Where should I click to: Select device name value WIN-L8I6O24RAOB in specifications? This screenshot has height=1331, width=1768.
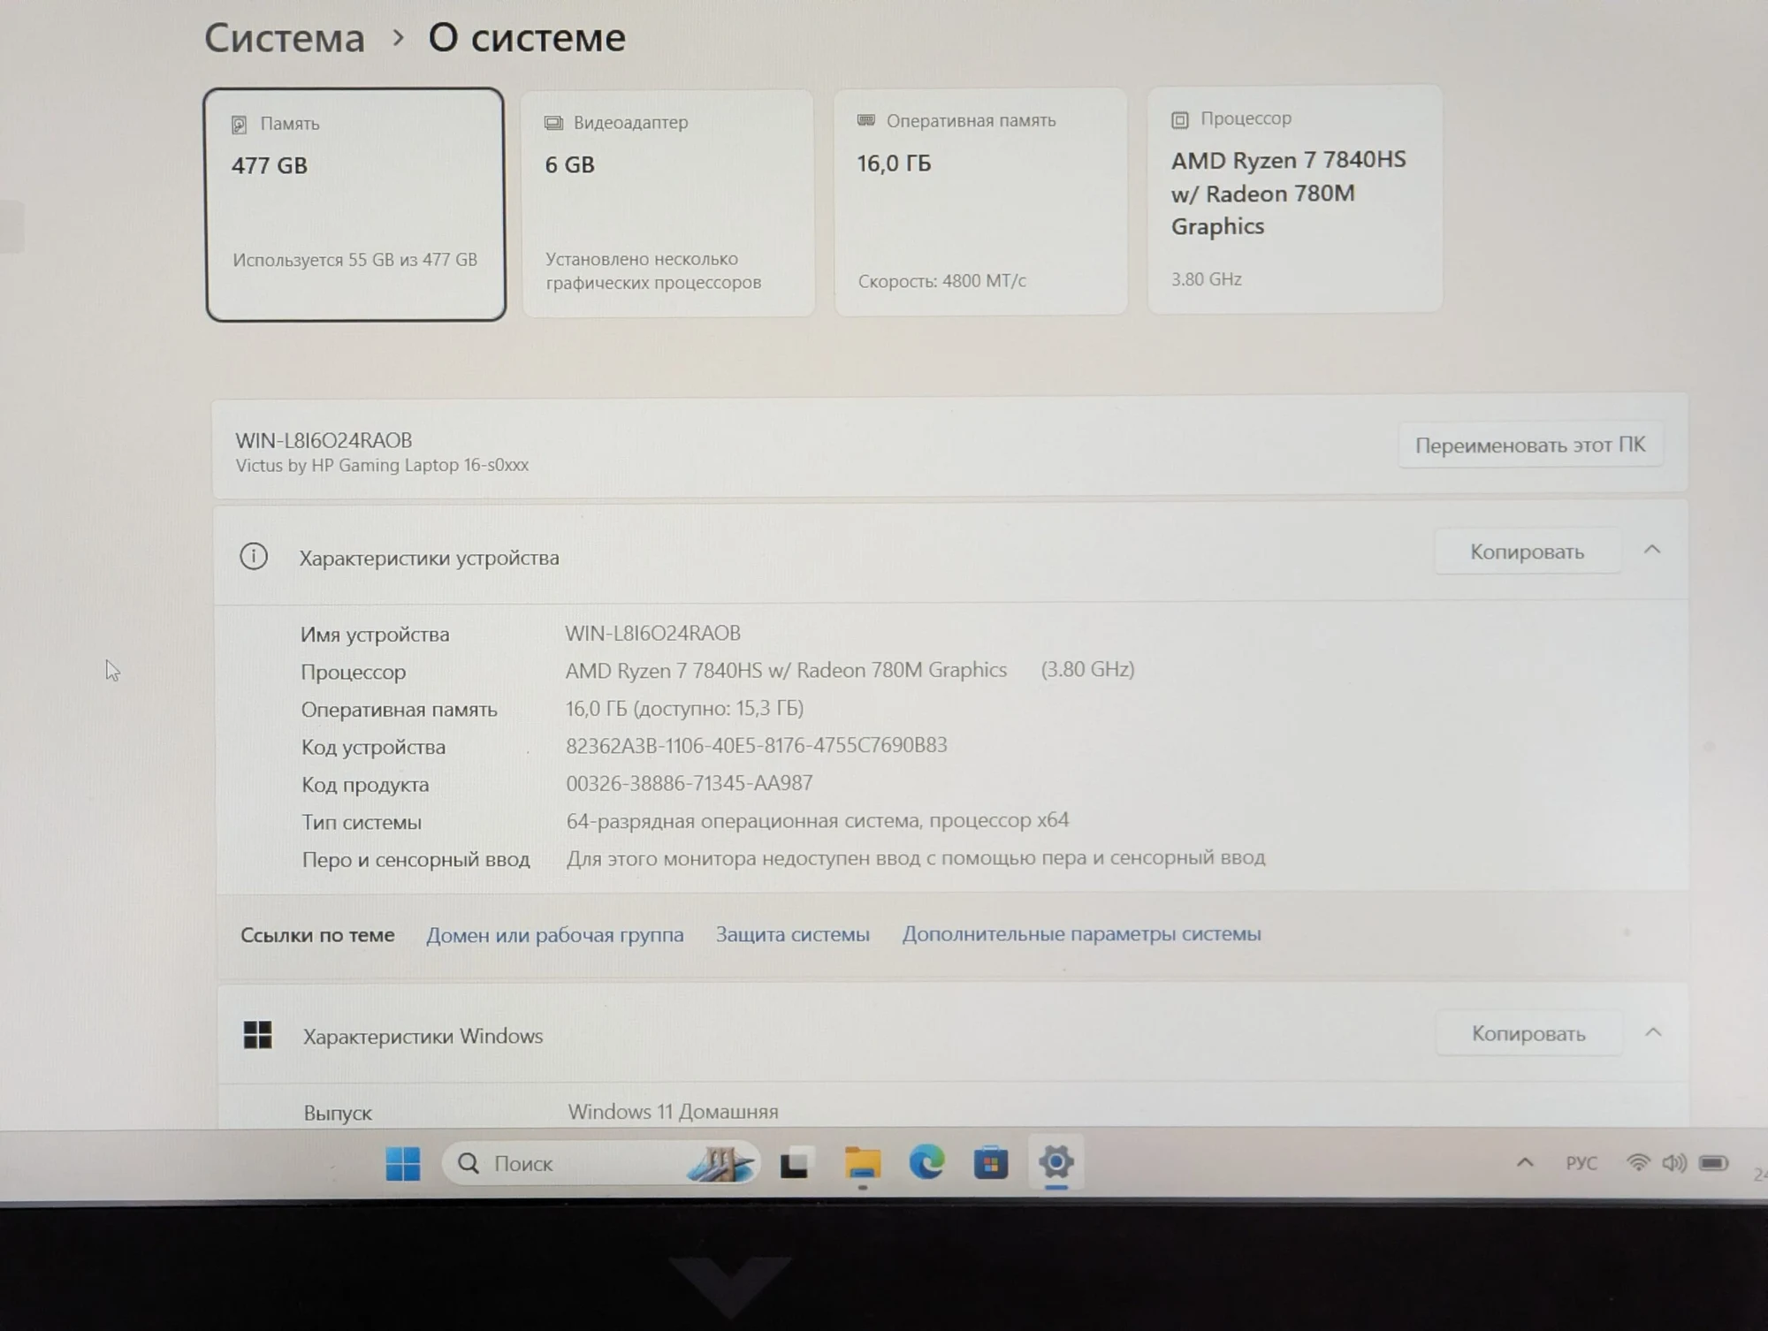click(653, 633)
